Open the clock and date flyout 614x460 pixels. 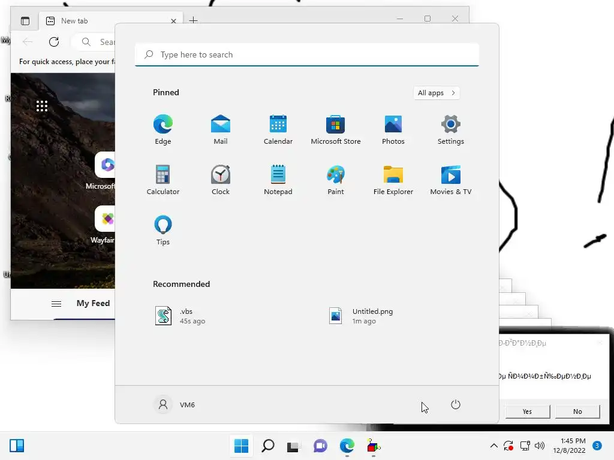[x=570, y=446]
